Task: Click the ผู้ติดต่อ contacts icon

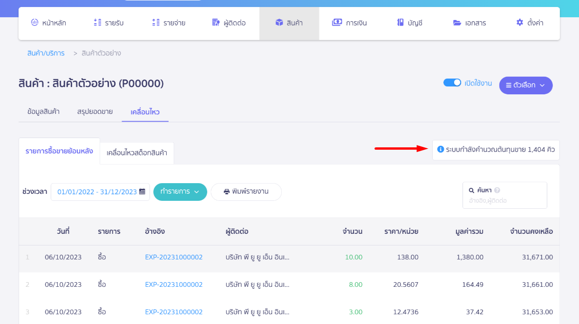Action: point(216,22)
